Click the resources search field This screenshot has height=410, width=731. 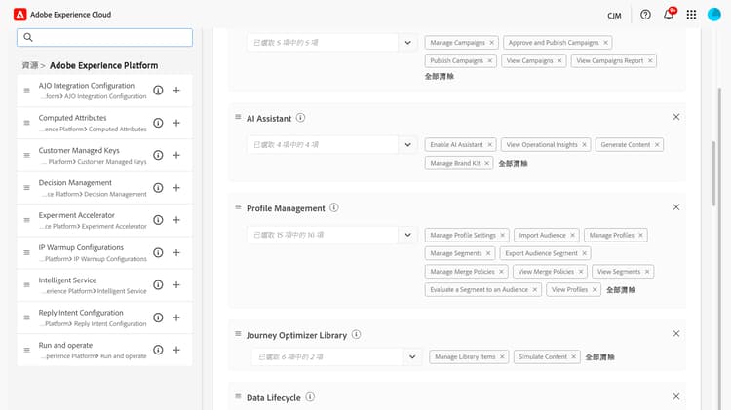pyautogui.click(x=104, y=37)
